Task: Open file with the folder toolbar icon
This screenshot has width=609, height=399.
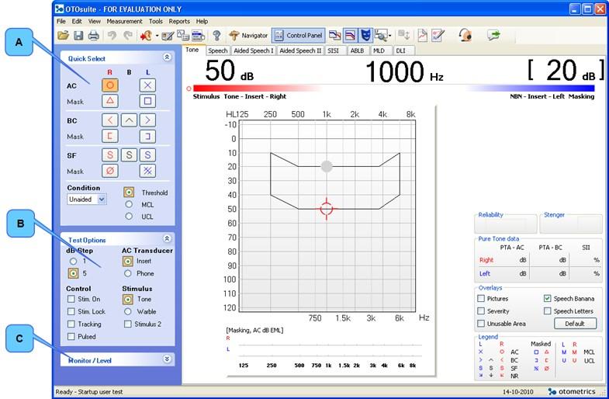Action: pos(63,36)
